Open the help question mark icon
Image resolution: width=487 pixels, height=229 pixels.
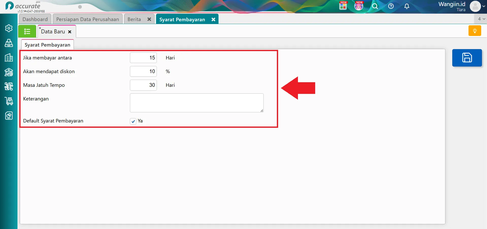click(391, 6)
